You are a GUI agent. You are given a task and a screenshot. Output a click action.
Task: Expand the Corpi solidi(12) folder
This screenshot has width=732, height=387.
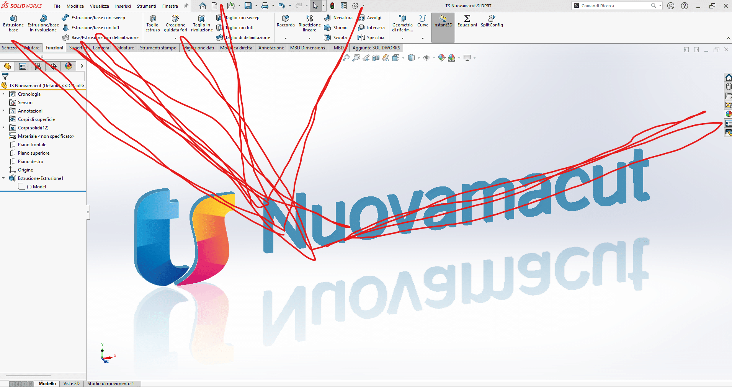click(3, 128)
